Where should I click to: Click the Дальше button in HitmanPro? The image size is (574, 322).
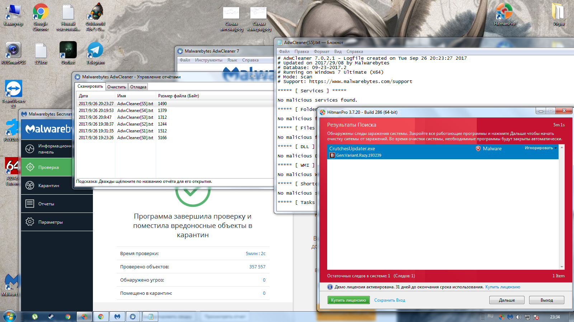(x=507, y=300)
